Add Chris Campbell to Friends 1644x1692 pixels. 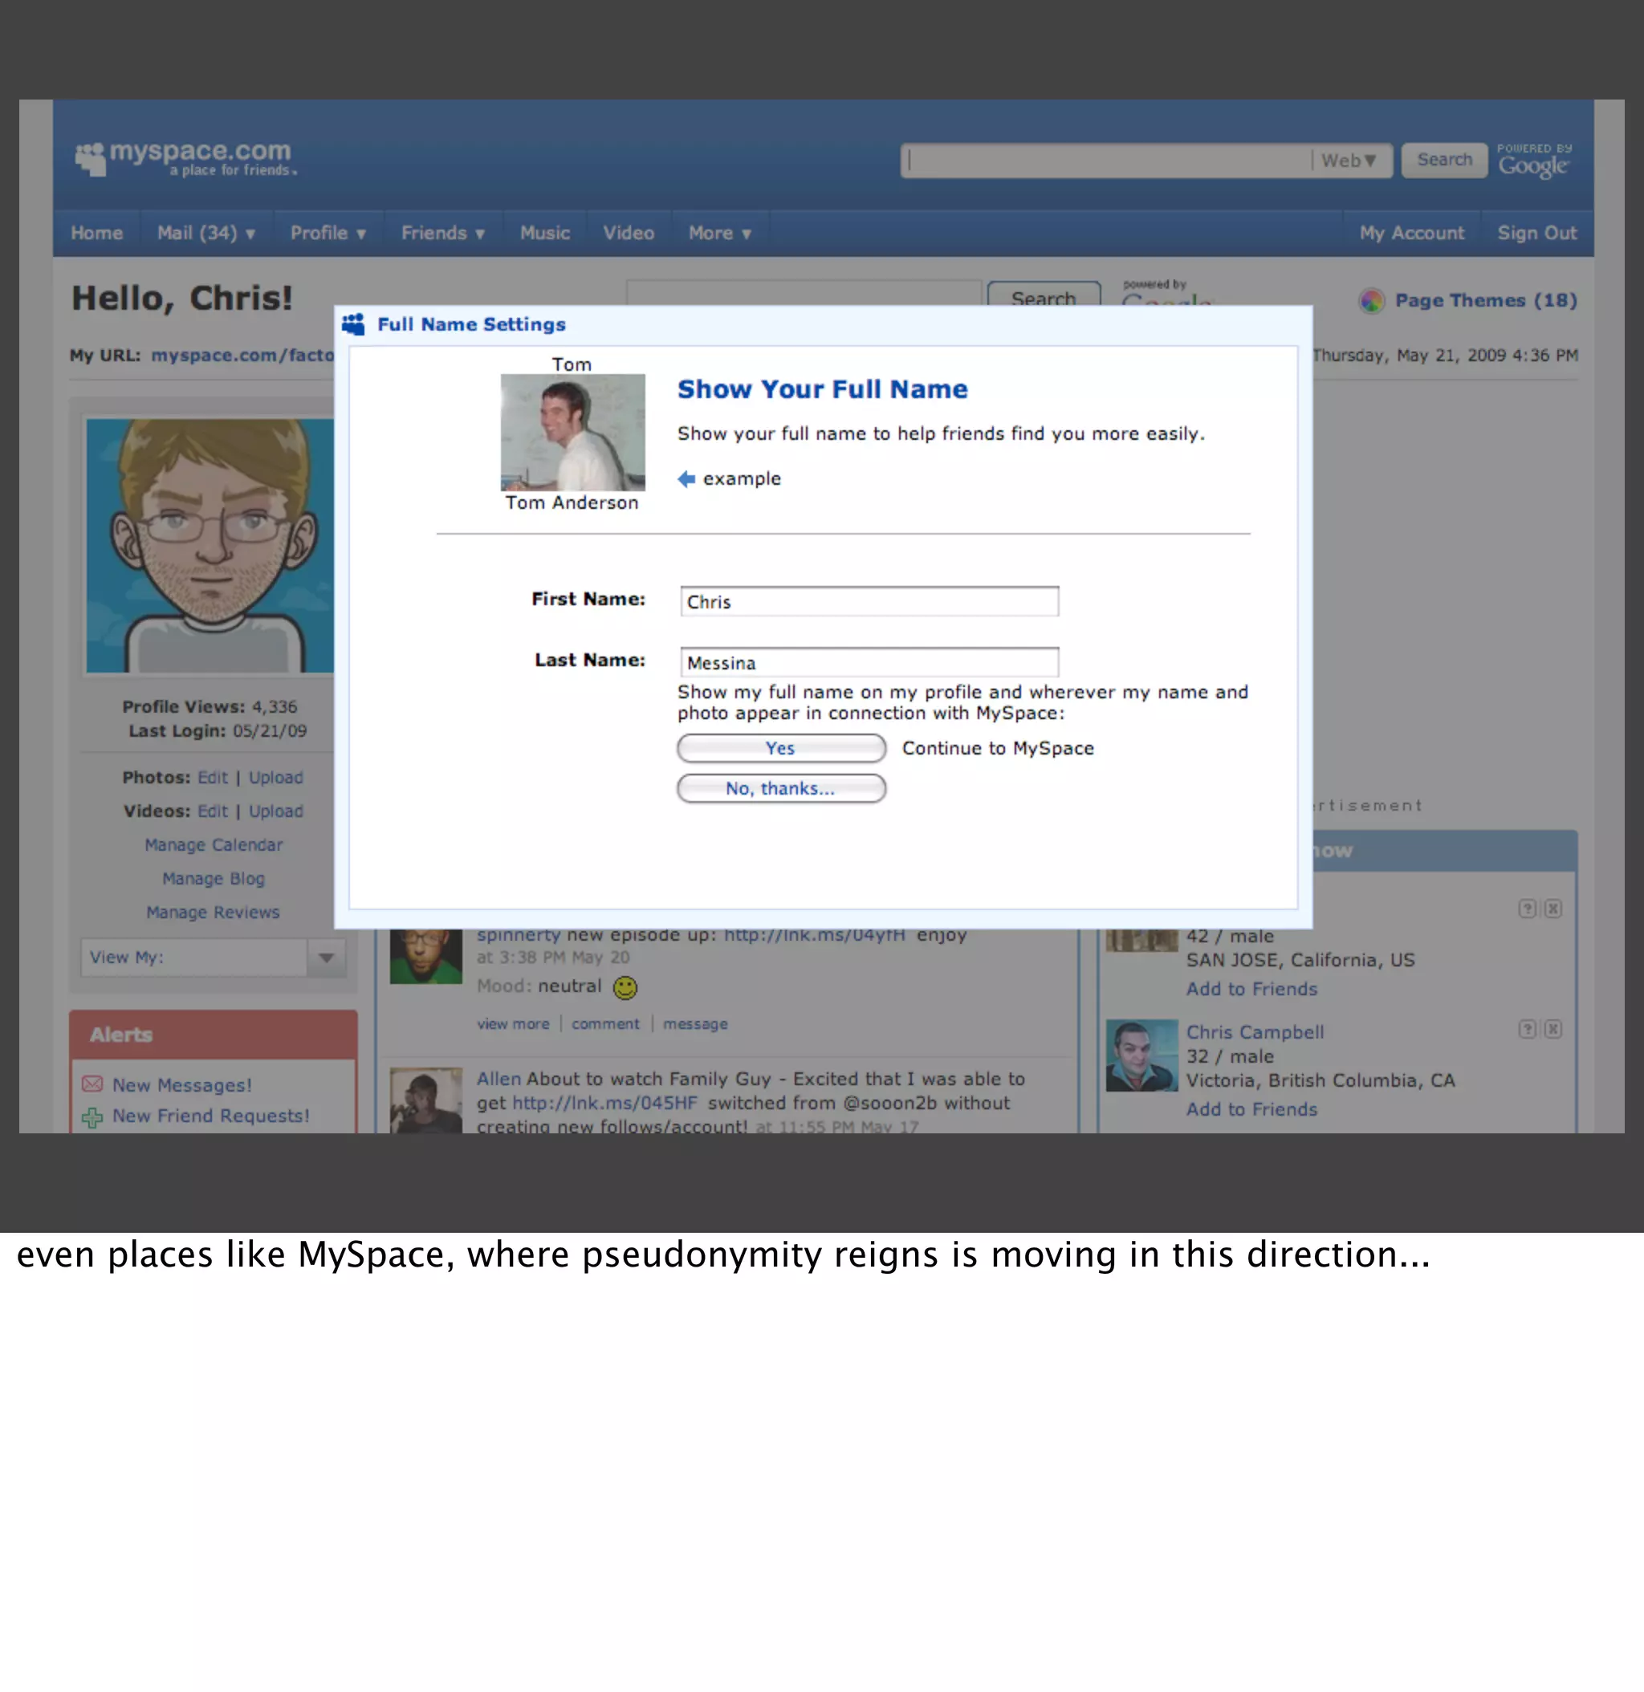(1251, 1110)
